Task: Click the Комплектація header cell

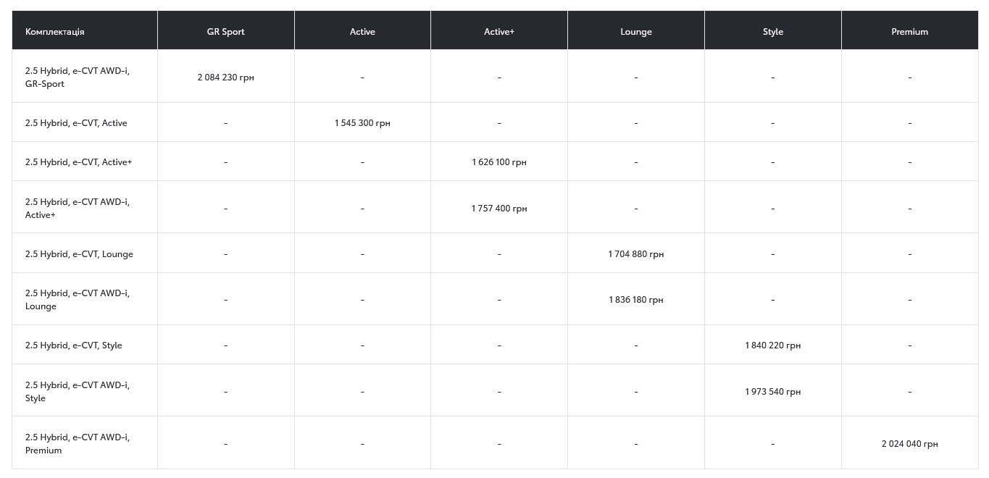Action: point(55,32)
